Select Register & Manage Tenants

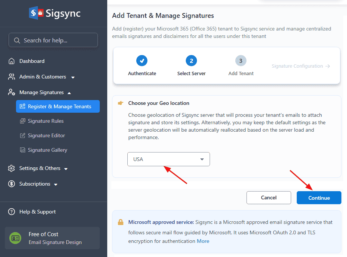tap(58, 106)
